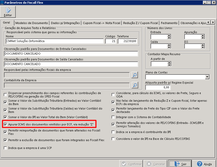The height and width of the screenshot is (167, 217).
Task: Check Considera IPI na Base PIS/COFINS
Action: (x=113, y=139)
